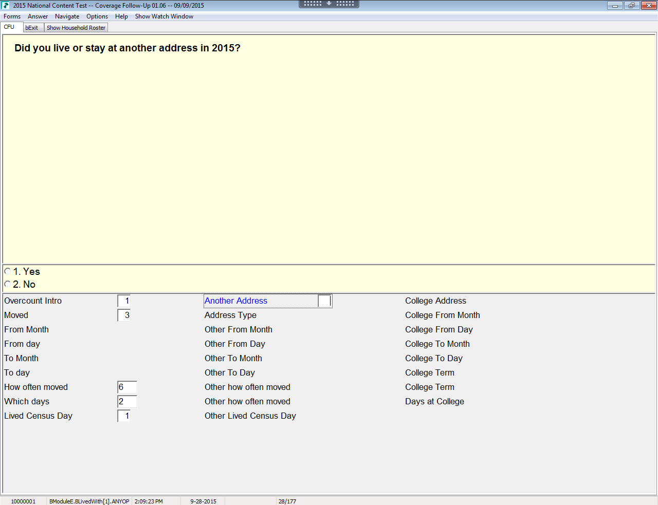Click Show Watch Window menu item
658x505 pixels.
tap(164, 16)
